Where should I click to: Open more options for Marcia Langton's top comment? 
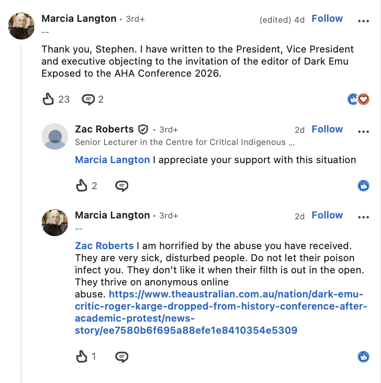pyautogui.click(x=363, y=21)
